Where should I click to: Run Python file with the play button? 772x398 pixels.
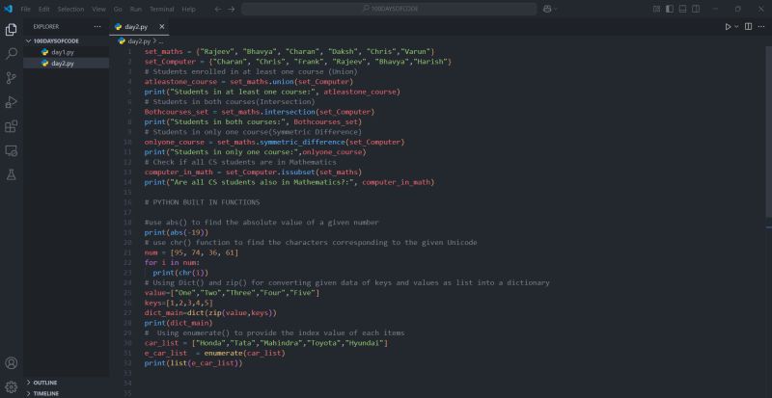pyautogui.click(x=728, y=27)
